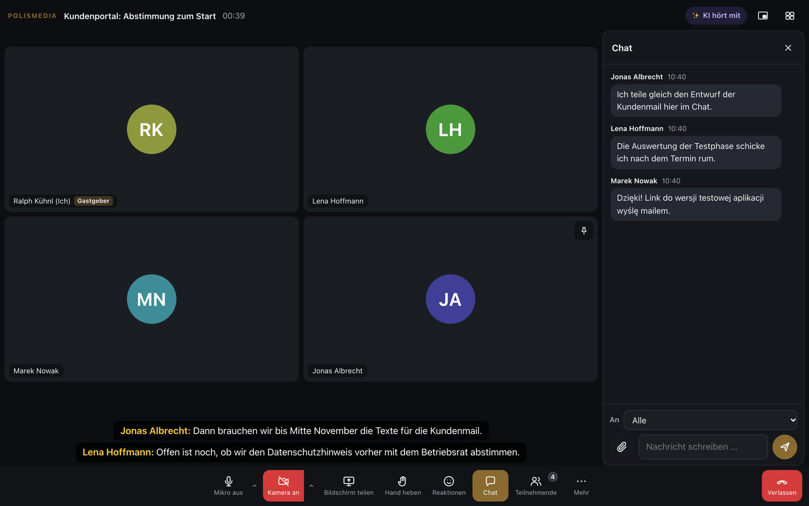Switch to picture-in-picture view icon
The width and height of the screenshot is (809, 506).
point(763,16)
